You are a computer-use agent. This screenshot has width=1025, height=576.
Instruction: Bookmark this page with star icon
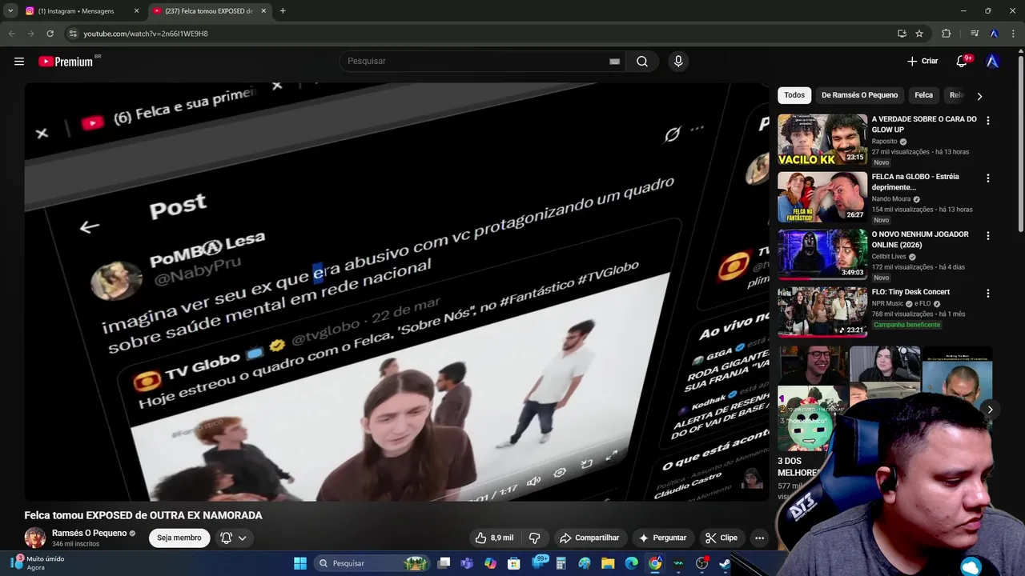coord(919,34)
